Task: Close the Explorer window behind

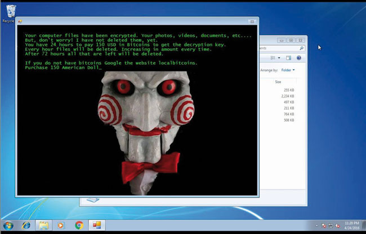Action: (x=301, y=40)
